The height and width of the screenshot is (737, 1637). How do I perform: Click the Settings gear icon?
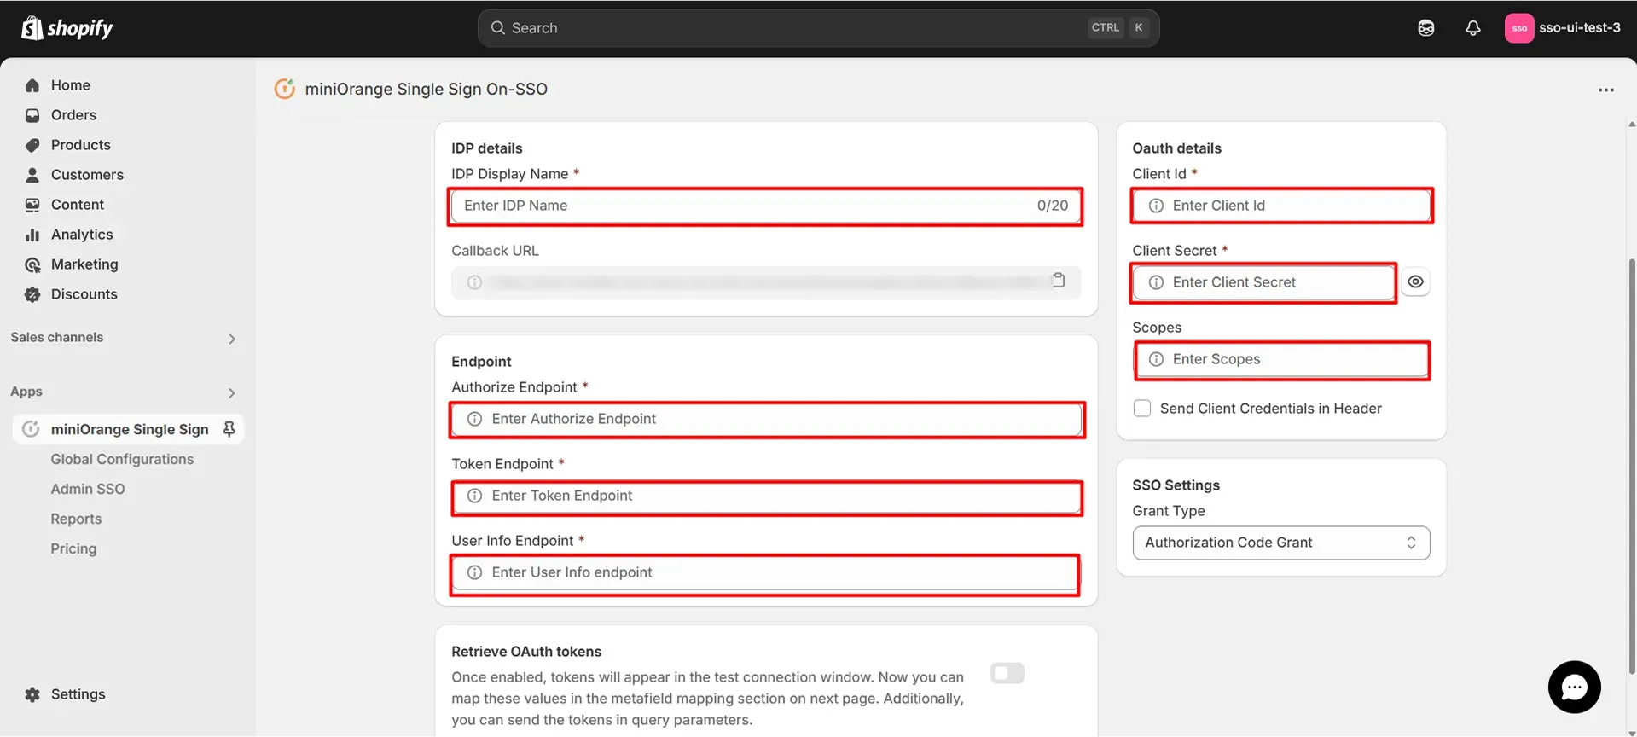point(32,694)
